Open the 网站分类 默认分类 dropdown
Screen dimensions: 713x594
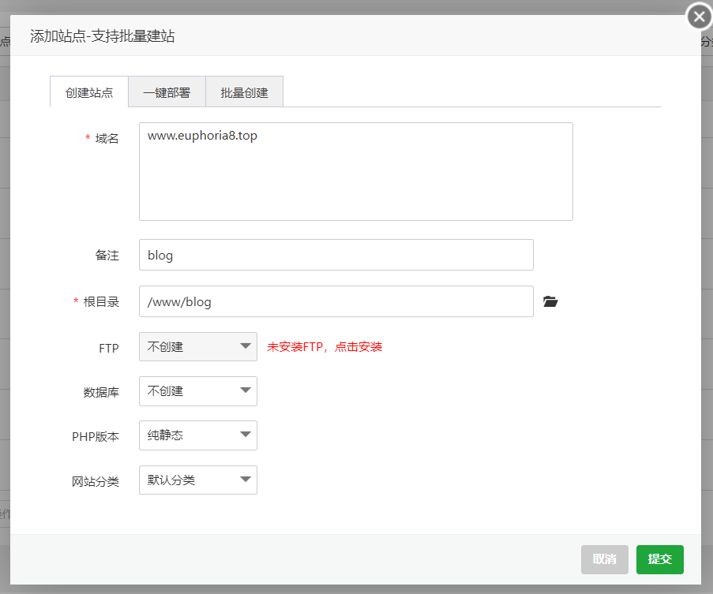coord(197,480)
